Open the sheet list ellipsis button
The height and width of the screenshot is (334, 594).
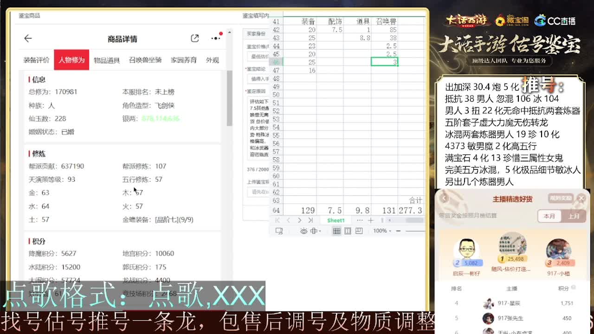pyautogui.click(x=360, y=220)
